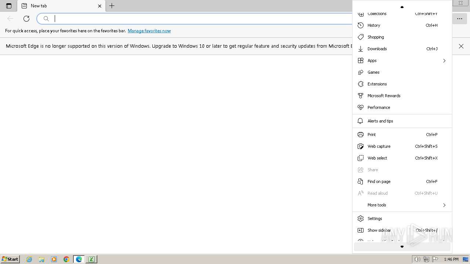The image size is (470, 264).
Task: Click the Games controller icon
Action: click(361, 72)
